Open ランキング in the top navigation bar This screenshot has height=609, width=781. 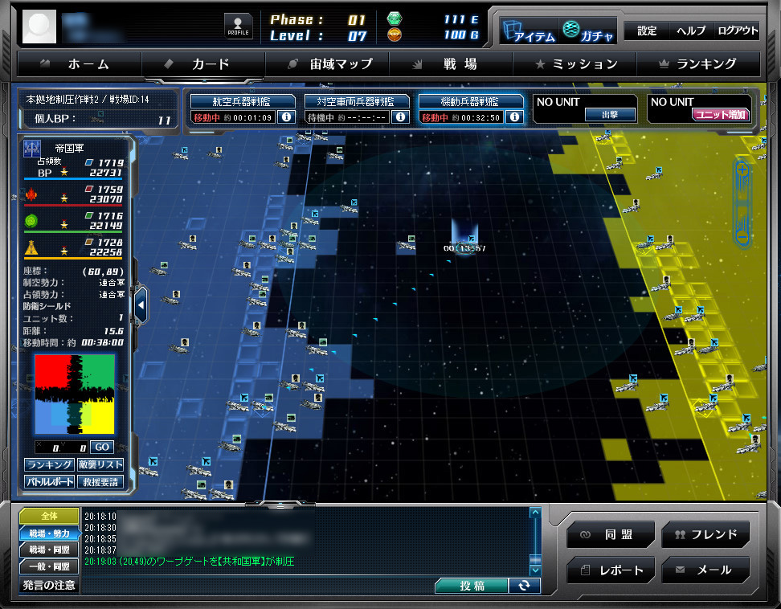(x=698, y=64)
